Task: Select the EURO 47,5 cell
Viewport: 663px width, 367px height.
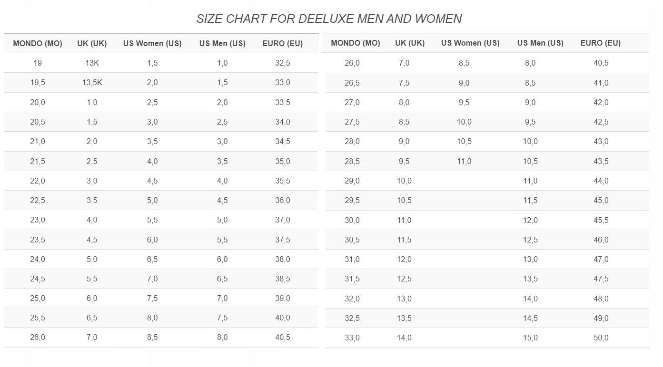Action: 601,279
